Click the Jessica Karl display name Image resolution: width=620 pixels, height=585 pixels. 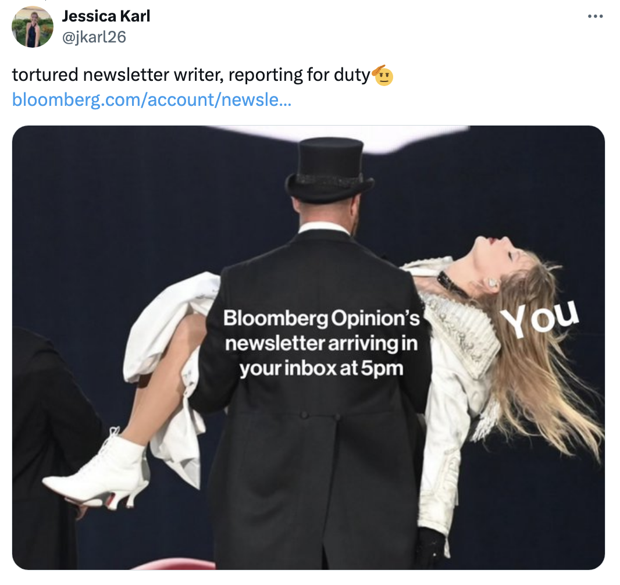tap(106, 16)
